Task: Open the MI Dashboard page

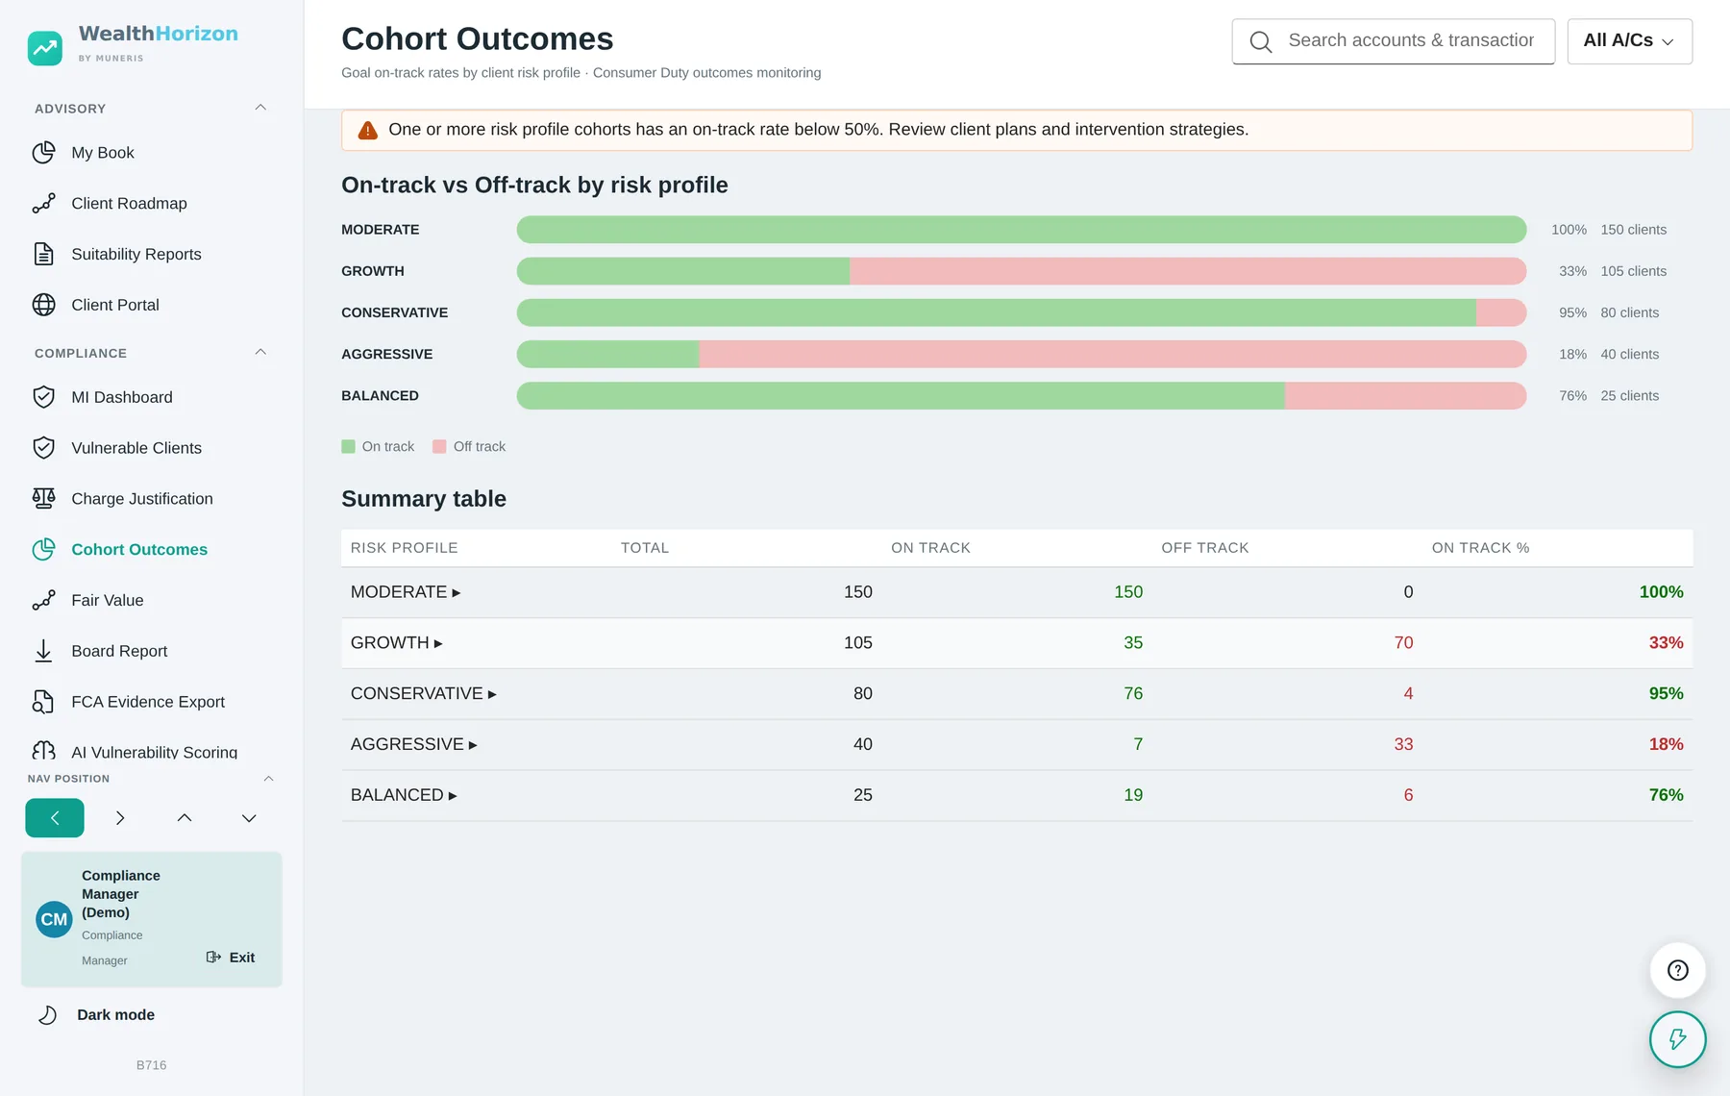Action: [122, 397]
